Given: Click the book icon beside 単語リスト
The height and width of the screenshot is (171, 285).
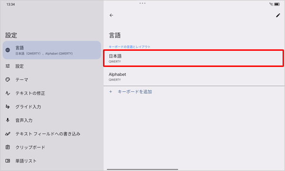Looking at the screenshot, I should click(8, 161).
